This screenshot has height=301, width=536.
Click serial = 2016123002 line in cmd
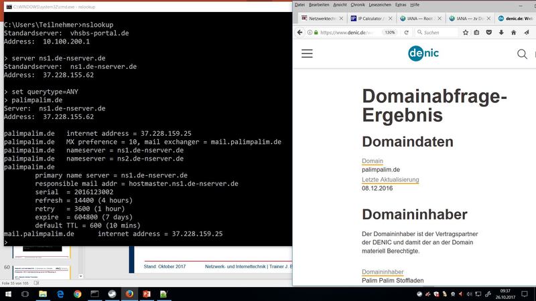pyautogui.click(x=74, y=192)
